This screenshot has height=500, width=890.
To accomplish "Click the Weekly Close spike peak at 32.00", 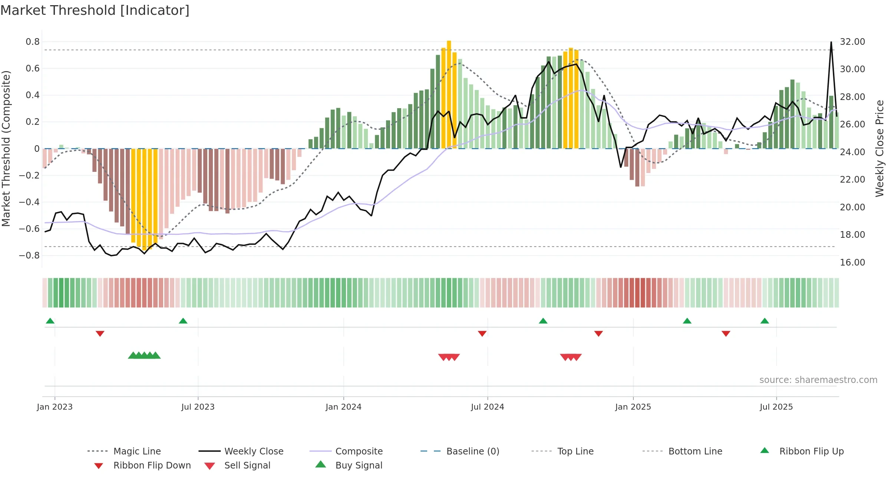I will coord(831,42).
